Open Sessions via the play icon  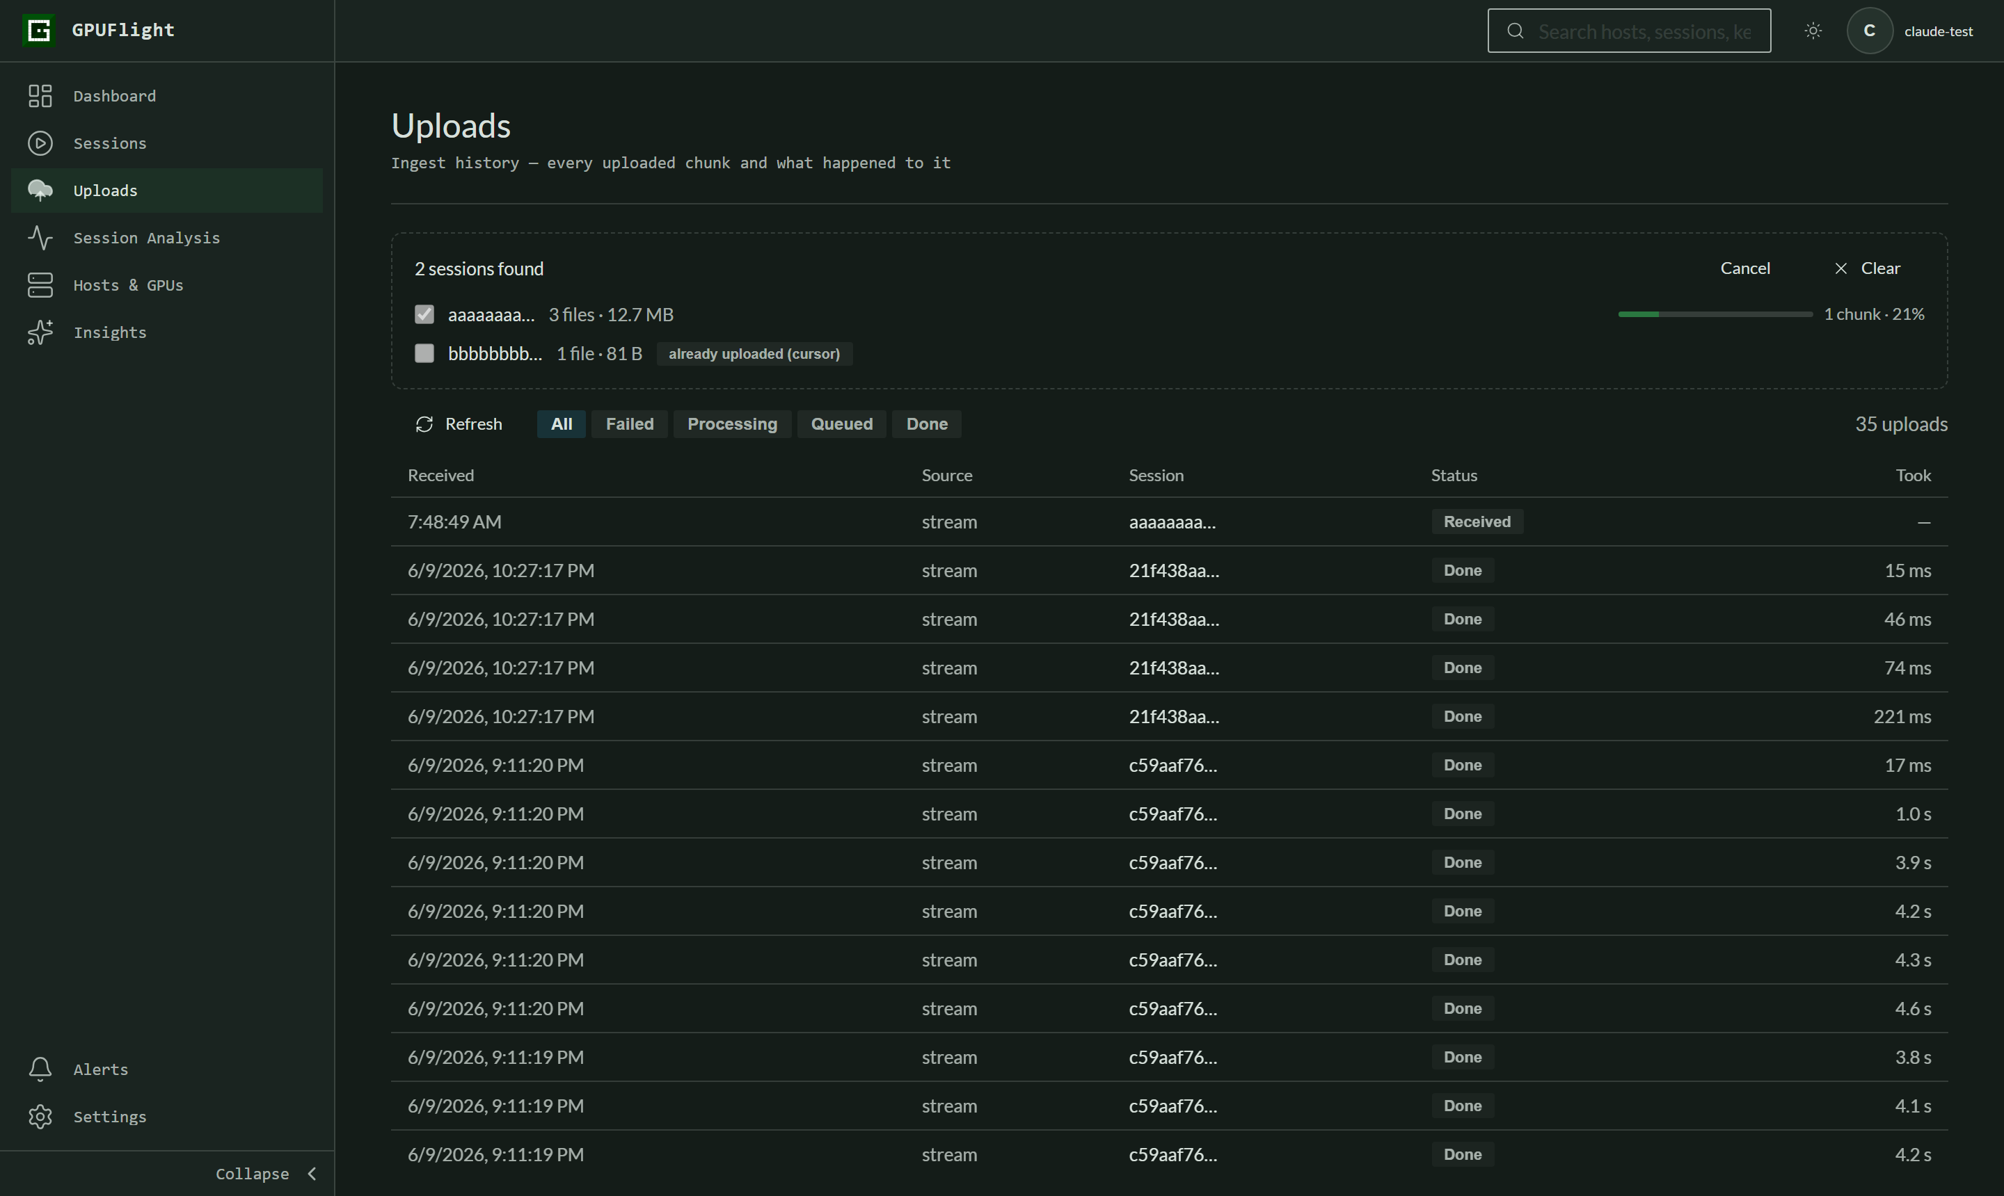pos(40,143)
